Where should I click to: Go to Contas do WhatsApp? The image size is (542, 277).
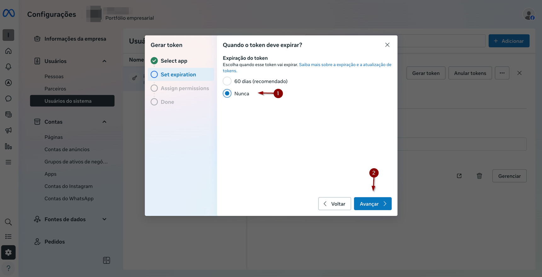[x=69, y=199]
